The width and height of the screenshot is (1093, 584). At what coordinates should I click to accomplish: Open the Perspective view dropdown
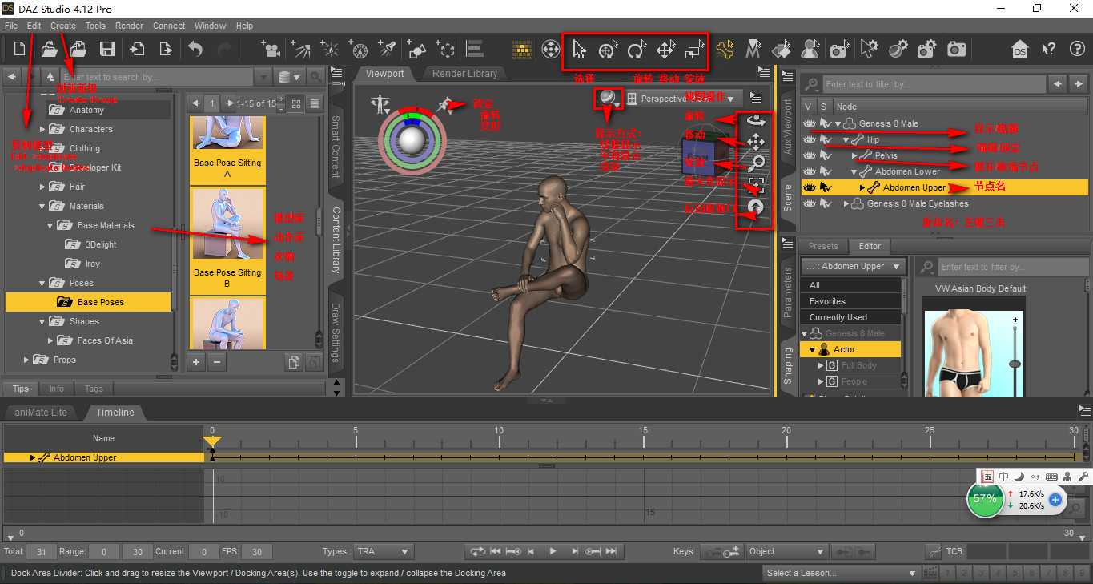coord(685,99)
